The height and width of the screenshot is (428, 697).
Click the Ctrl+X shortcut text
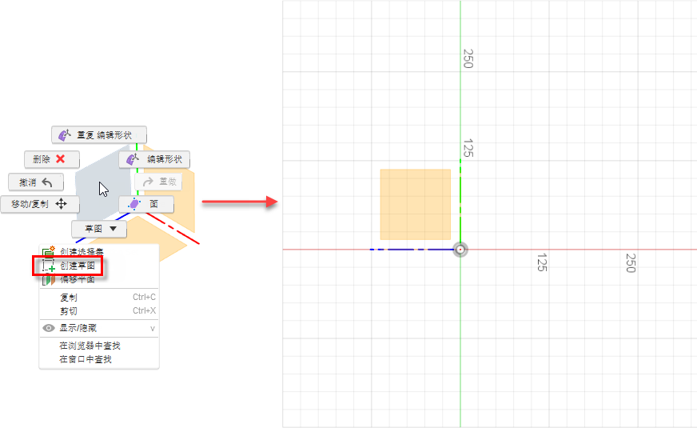coord(144,311)
